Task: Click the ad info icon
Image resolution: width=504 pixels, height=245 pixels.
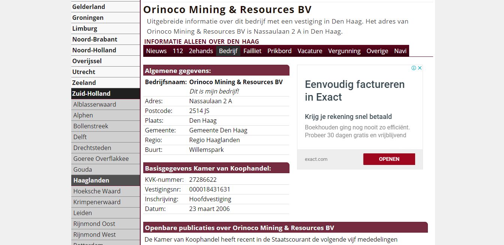Action: click(414, 68)
